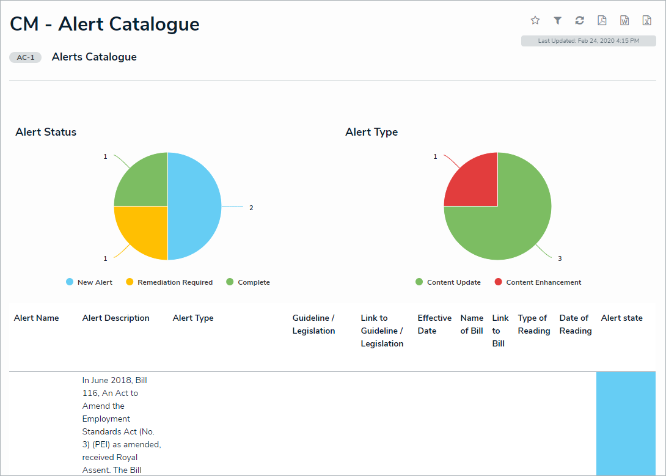Sort by Effective Date column header
Screen dimensions: 666x476
tap(434, 324)
